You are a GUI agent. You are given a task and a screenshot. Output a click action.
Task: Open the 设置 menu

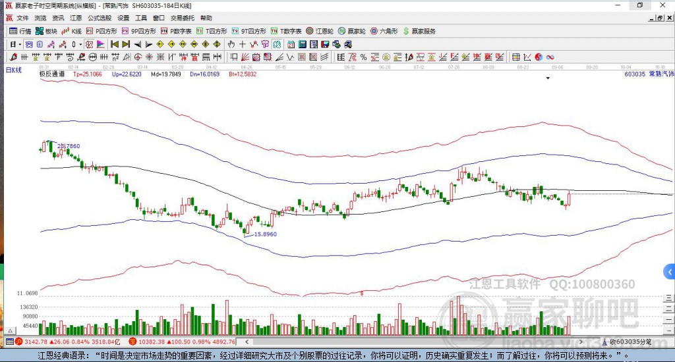[x=123, y=18]
